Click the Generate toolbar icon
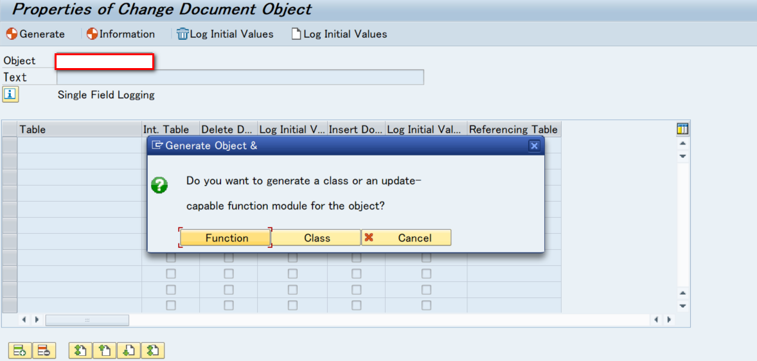 [x=35, y=34]
